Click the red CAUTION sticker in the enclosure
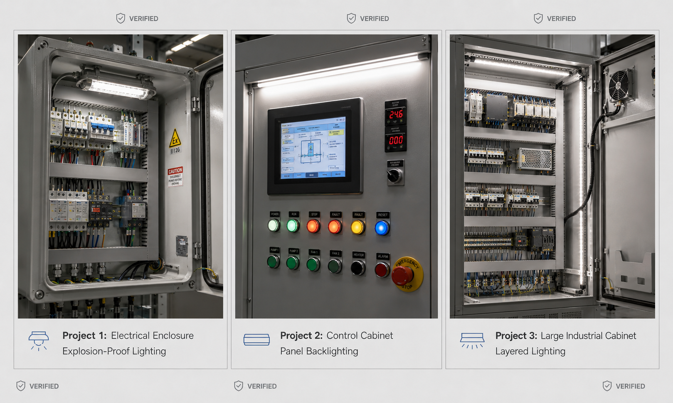Viewport: 673px width, 403px height. point(175,176)
